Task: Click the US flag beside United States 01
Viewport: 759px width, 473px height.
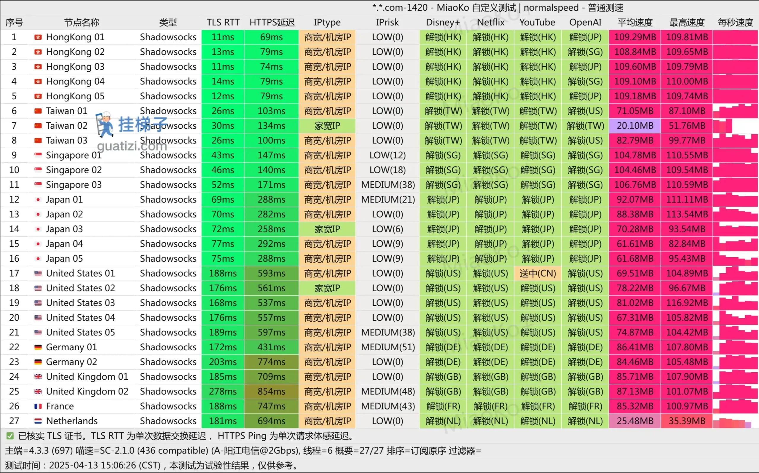Action: (38, 274)
